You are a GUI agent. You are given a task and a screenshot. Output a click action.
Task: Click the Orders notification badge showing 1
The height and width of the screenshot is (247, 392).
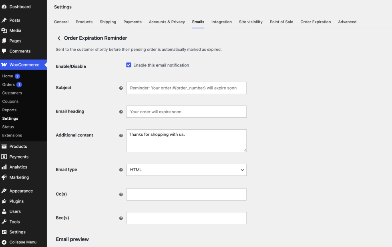[x=19, y=84]
